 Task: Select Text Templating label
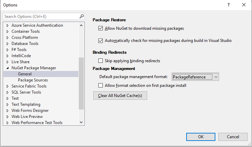coord(26,104)
